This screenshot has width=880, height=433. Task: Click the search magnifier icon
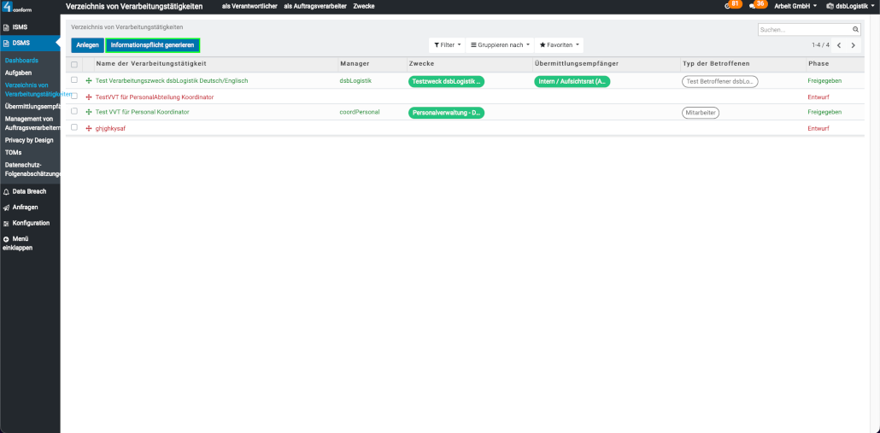[855, 29]
